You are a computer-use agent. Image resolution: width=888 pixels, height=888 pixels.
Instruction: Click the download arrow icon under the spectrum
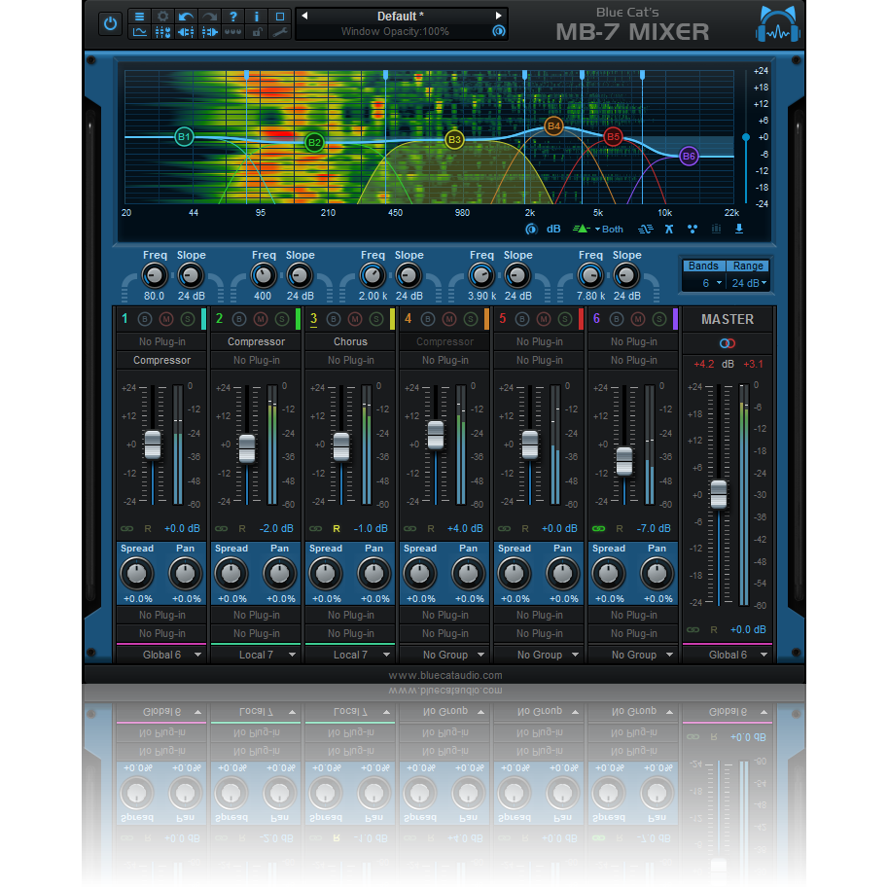[739, 230]
